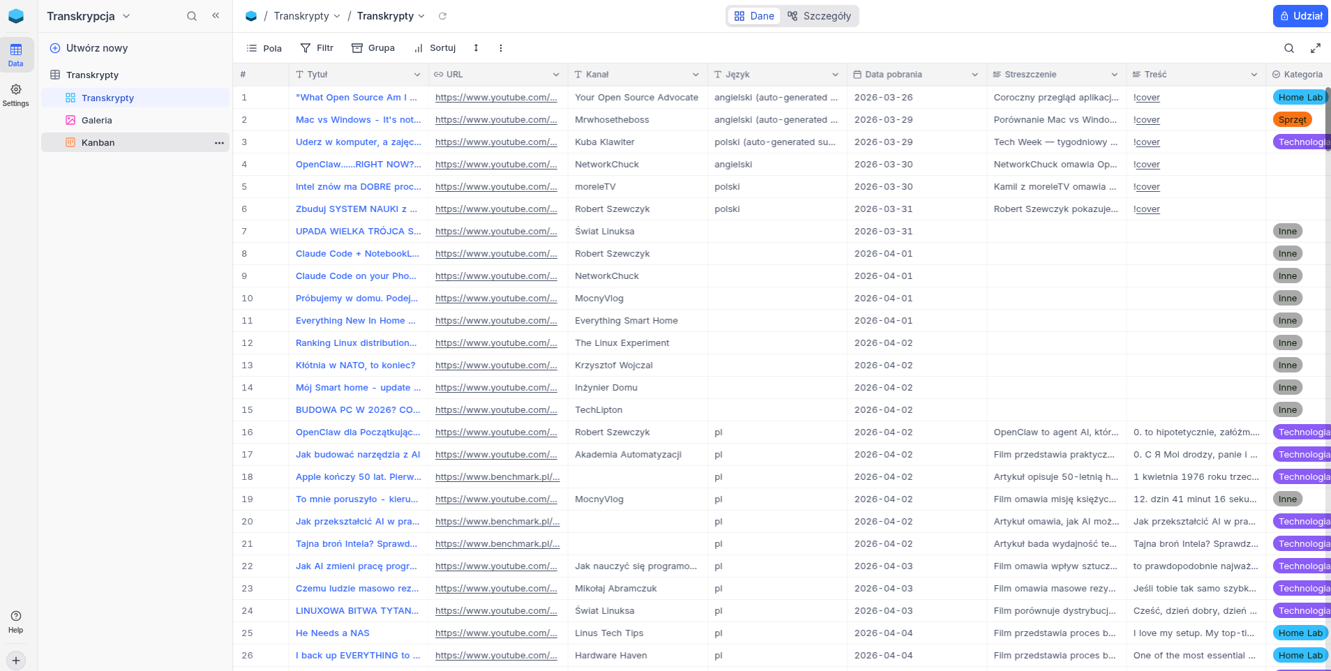
Task: Click title "LINUXOWA BITWA TYTAN..."
Action: point(357,611)
